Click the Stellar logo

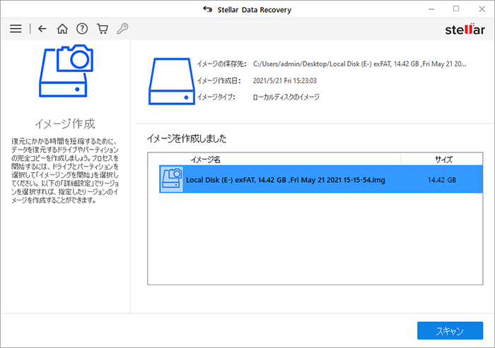[463, 30]
